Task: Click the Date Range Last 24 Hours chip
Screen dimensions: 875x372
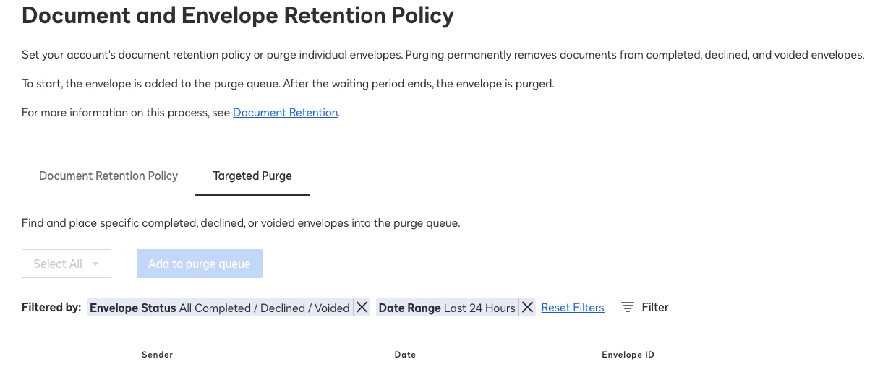Action: point(446,308)
